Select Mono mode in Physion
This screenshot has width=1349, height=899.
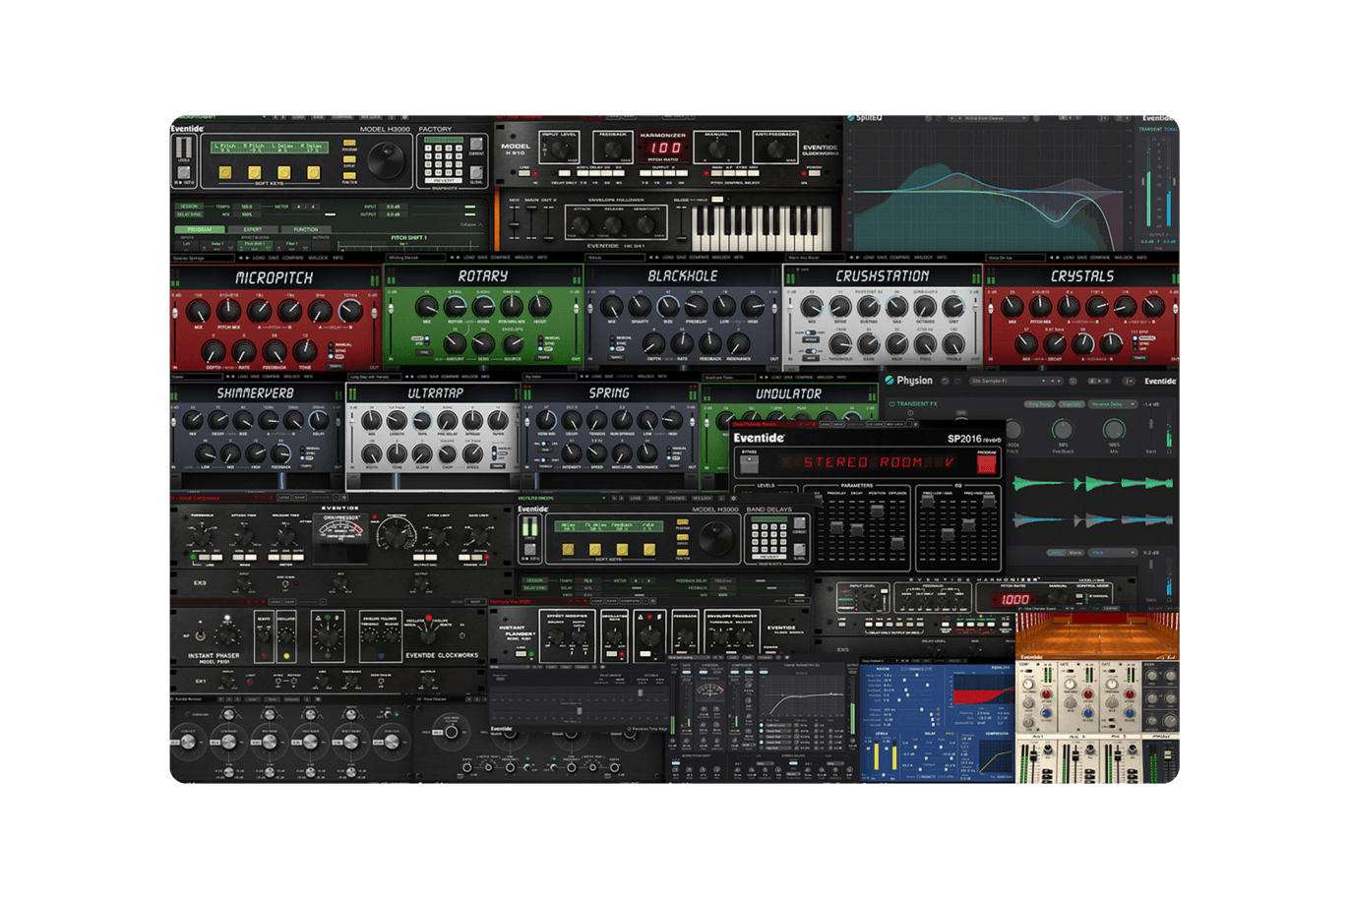[1074, 553]
